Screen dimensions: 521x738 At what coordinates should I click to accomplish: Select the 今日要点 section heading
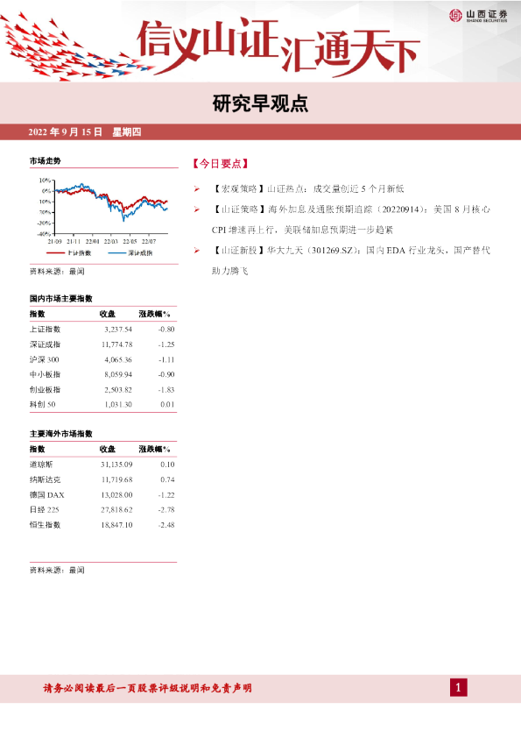(x=220, y=164)
